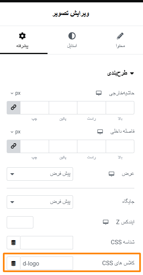Toggle the padding values link icon
Image resolution: width=143 pixels, height=275 pixels.
pos(14,146)
